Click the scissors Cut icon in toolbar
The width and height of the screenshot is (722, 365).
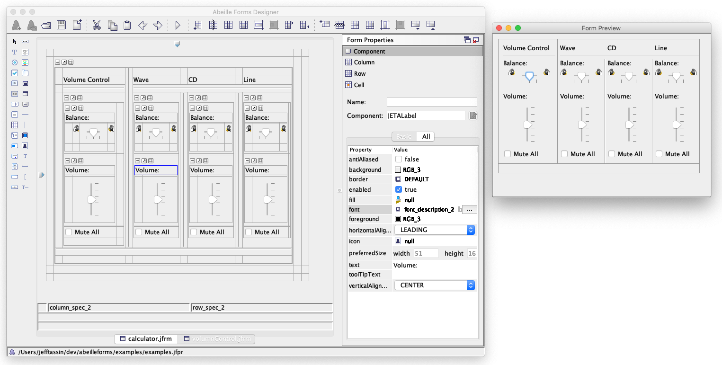tap(97, 25)
